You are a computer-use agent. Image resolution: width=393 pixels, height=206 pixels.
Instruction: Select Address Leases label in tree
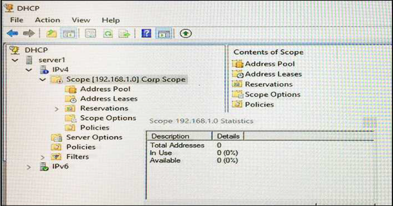[x=109, y=99]
